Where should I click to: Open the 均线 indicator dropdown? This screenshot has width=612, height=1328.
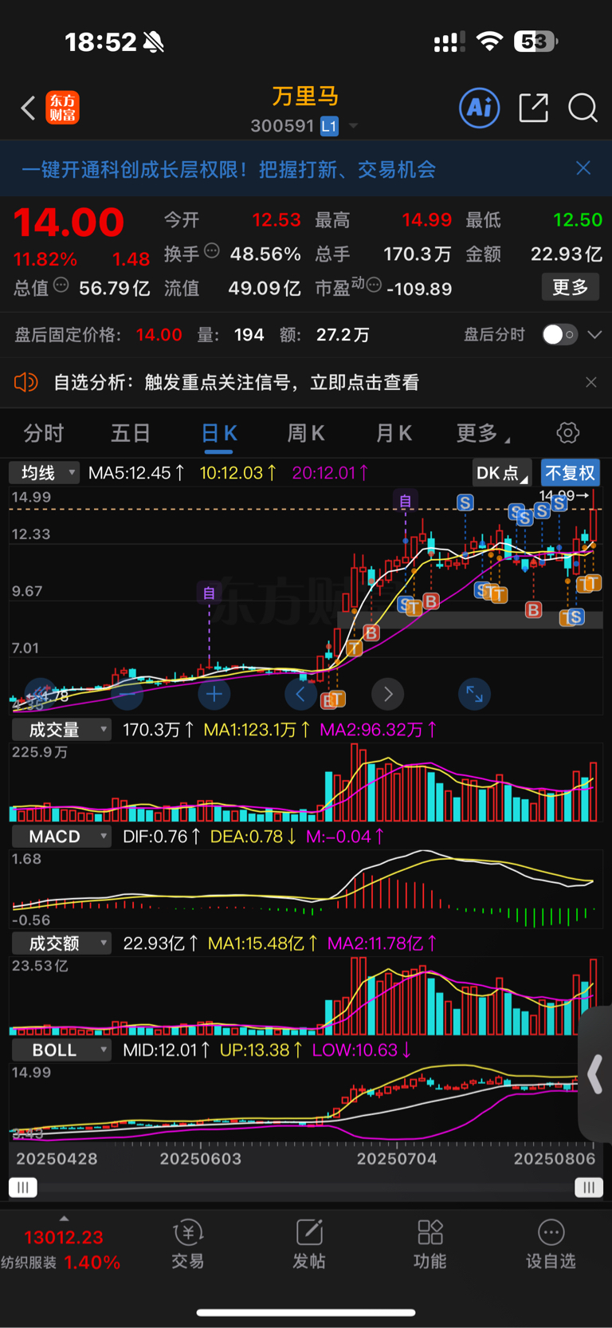(x=45, y=473)
